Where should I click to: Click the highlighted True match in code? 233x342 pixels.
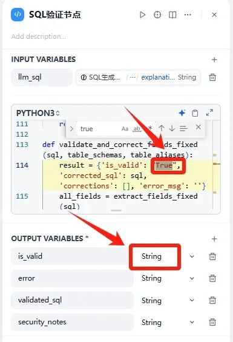[x=164, y=165]
